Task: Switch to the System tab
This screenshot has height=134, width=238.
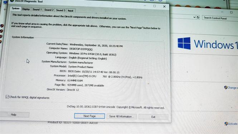Action: coord(15,9)
